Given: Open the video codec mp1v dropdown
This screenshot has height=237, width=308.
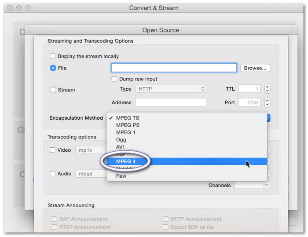Looking at the screenshot, I should tap(91, 150).
